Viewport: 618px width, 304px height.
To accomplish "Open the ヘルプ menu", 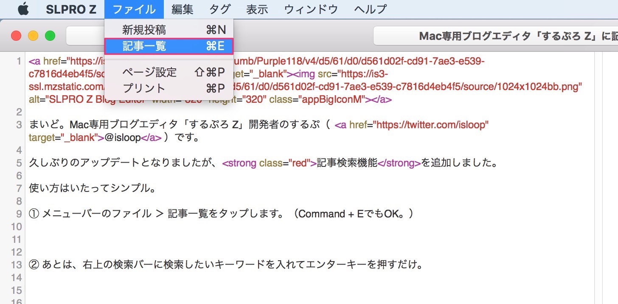I will click(371, 9).
